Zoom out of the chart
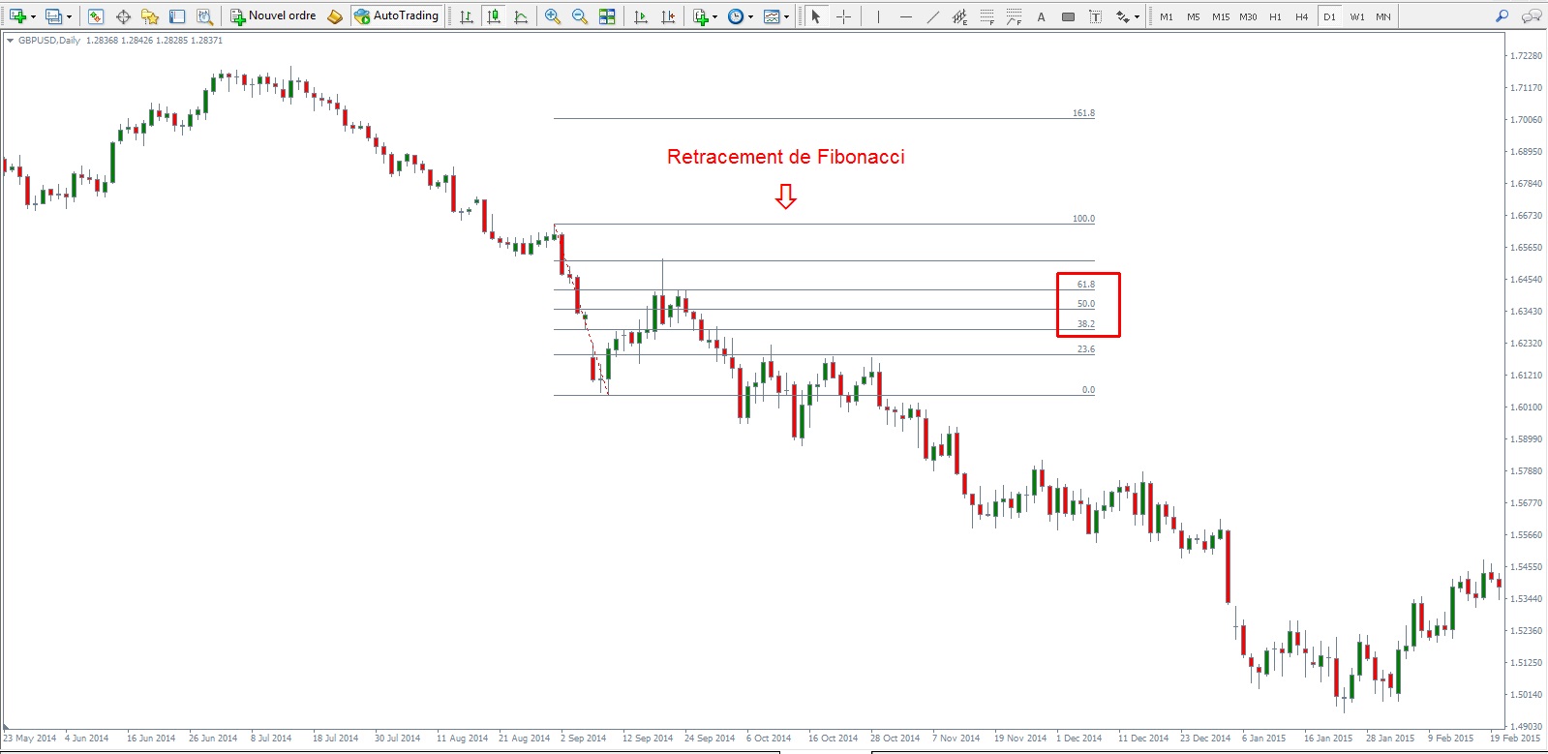 (580, 16)
